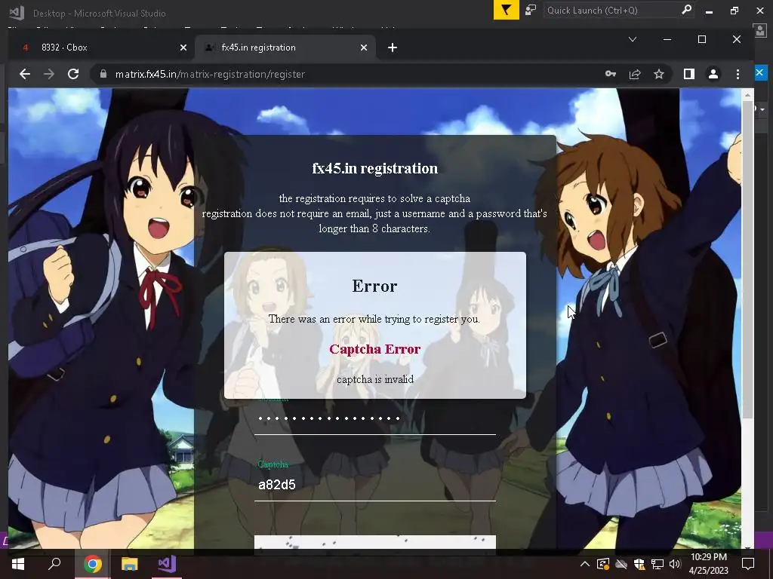The width and height of the screenshot is (773, 579).
Task: Switch to the 8332 · Cbox tab
Action: (x=101, y=47)
